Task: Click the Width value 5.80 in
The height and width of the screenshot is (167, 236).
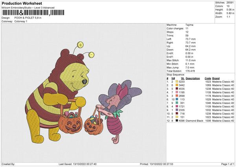Action: coord(230,13)
